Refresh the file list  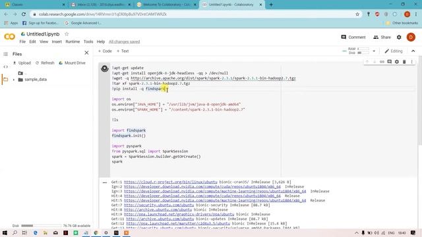[x=45, y=63]
